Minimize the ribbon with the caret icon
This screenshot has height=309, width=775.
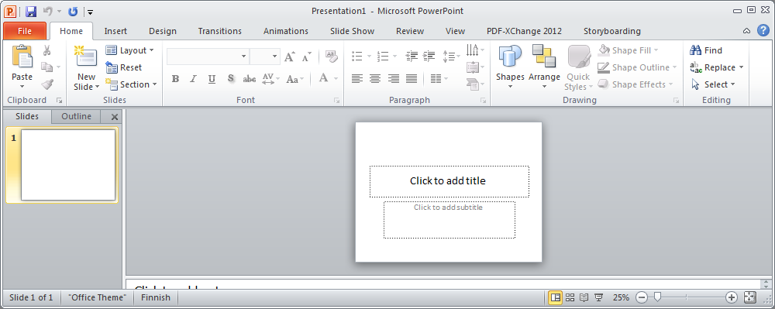coord(746,31)
